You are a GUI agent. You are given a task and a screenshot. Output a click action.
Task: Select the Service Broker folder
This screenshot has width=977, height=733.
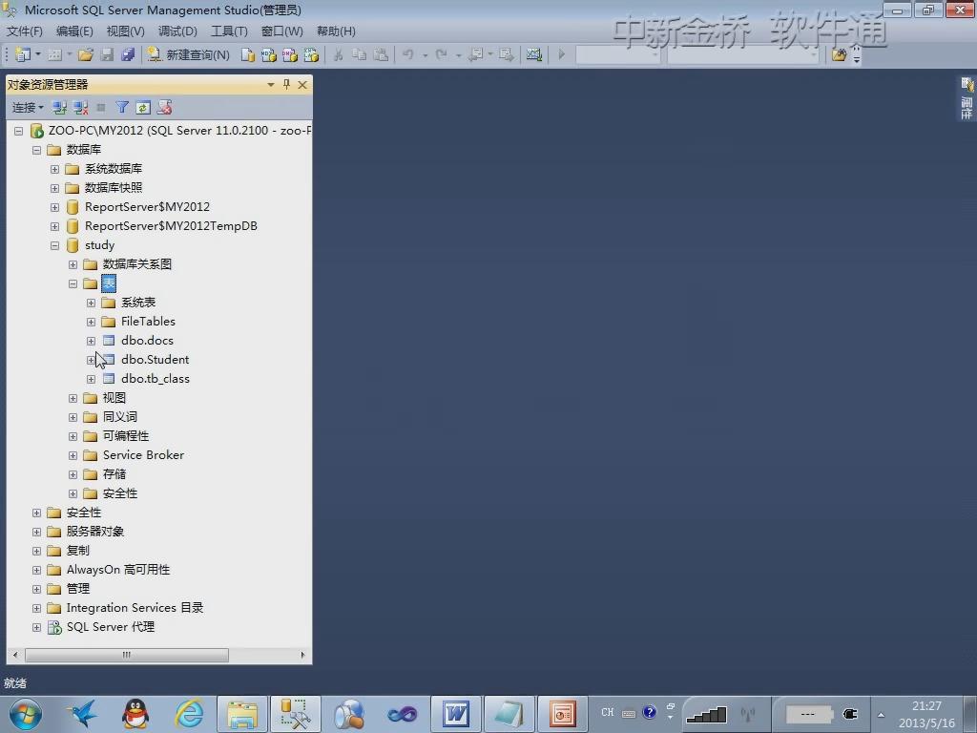point(143,455)
